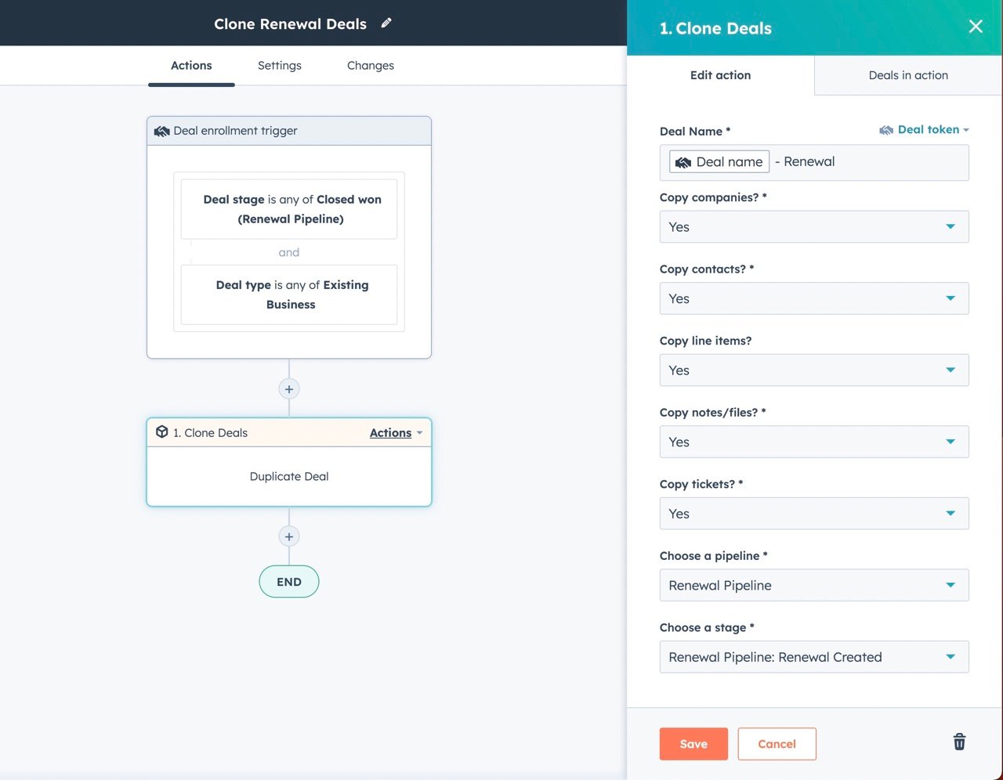Screen dimensions: 1003x780
Task: Close the Clone Deals panel with the X
Action: tap(976, 26)
